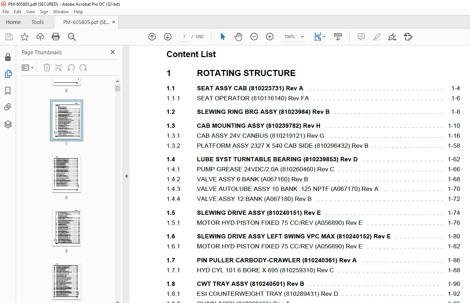Delete selected page thumbnail trash icon
Image resolution: width=470 pixels, height=303 pixels.
click(x=47, y=67)
